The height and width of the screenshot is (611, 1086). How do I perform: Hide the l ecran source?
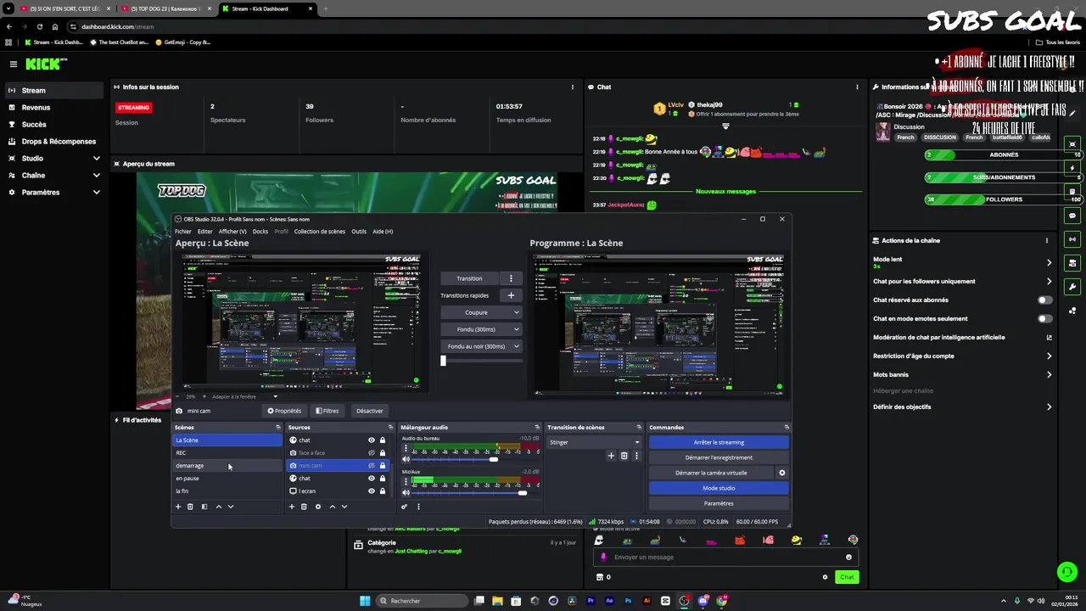click(371, 490)
